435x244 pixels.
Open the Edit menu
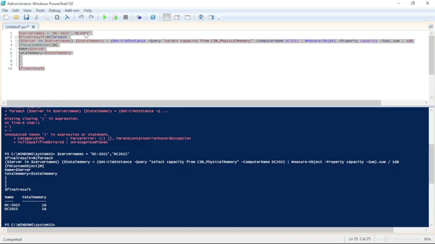click(x=16, y=11)
